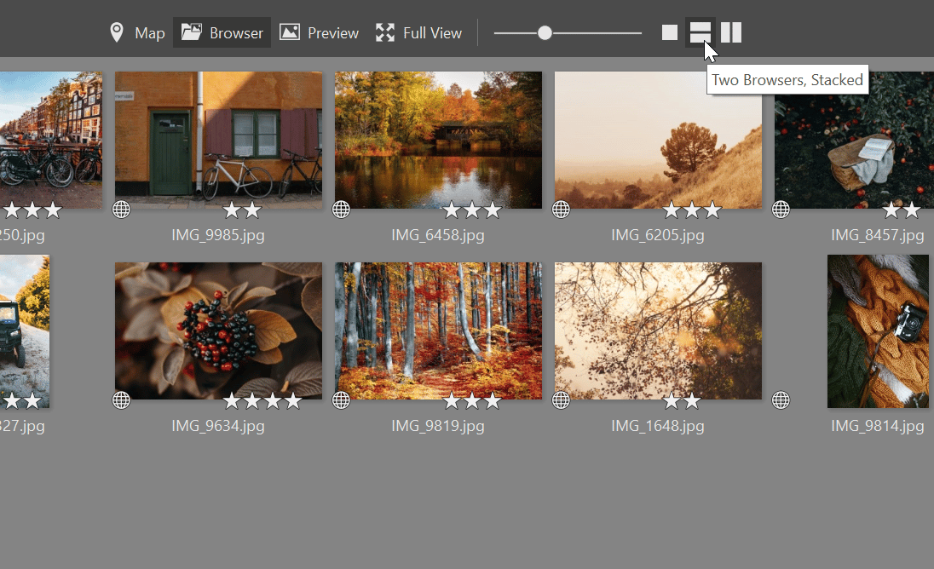Click the globe icon on IMG_8457.jpg
934x569 pixels.
781,210
